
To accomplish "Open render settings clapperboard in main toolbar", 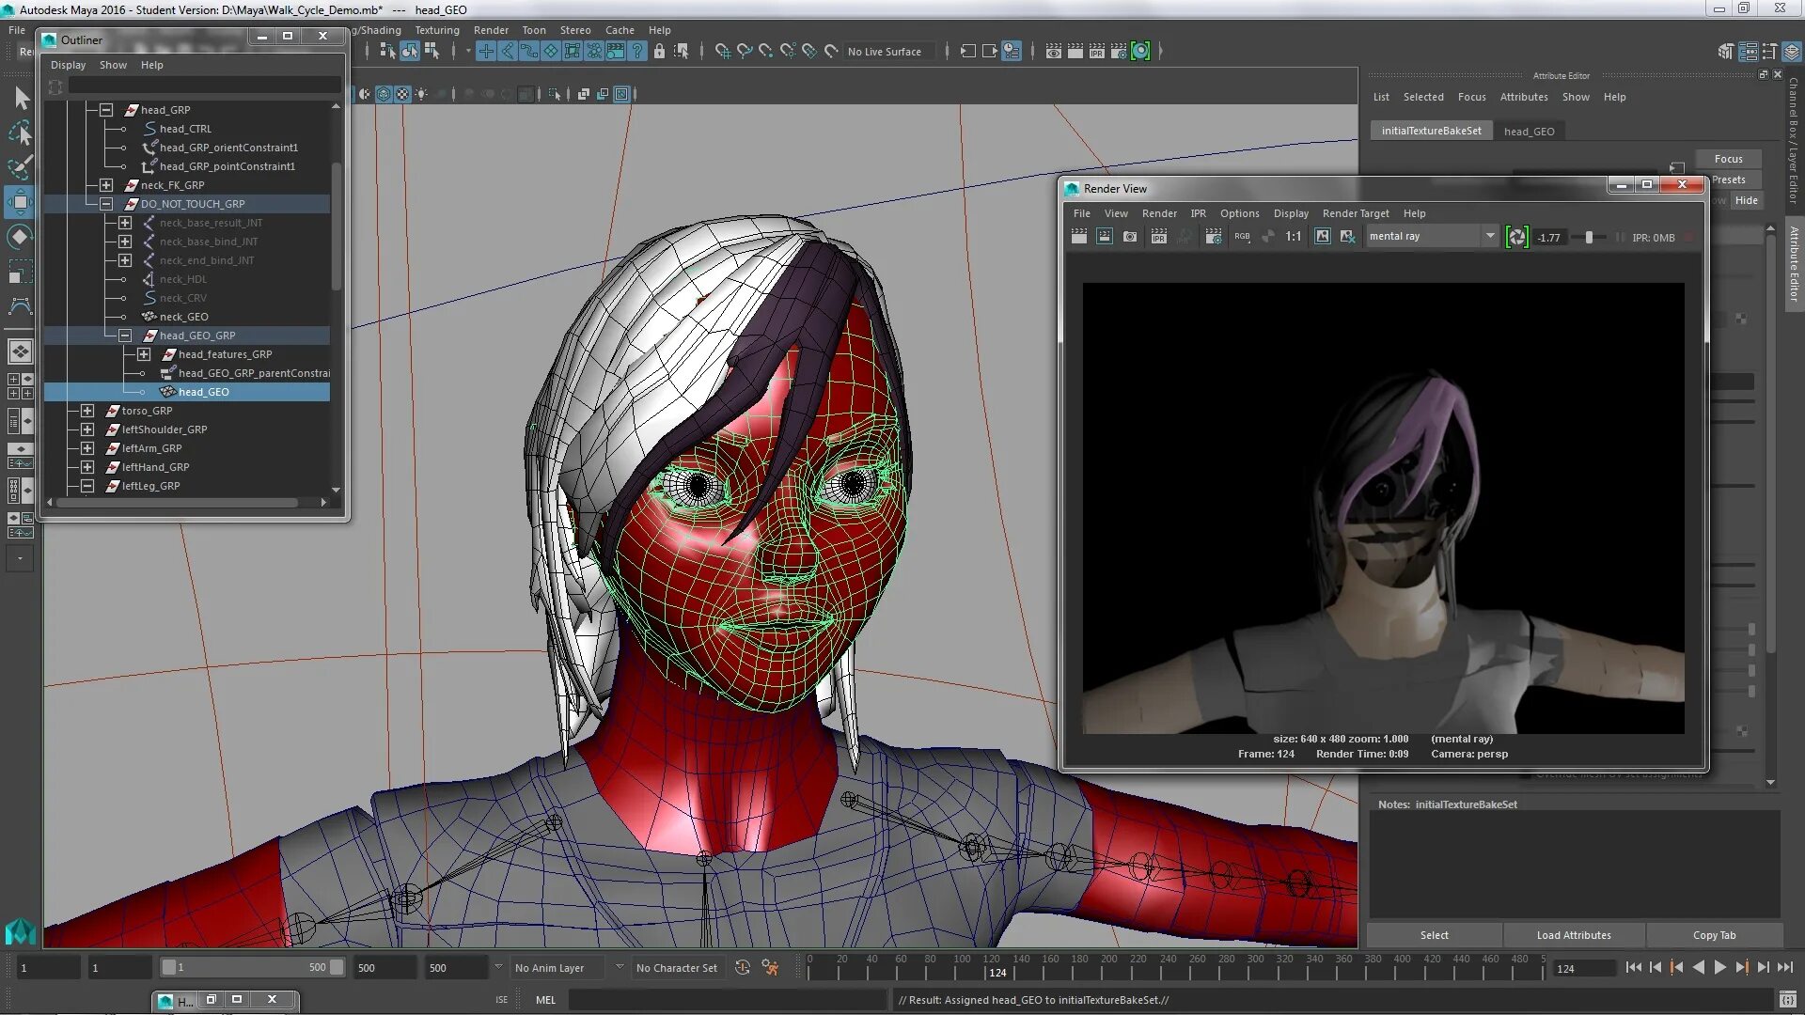I will [x=1119, y=51].
